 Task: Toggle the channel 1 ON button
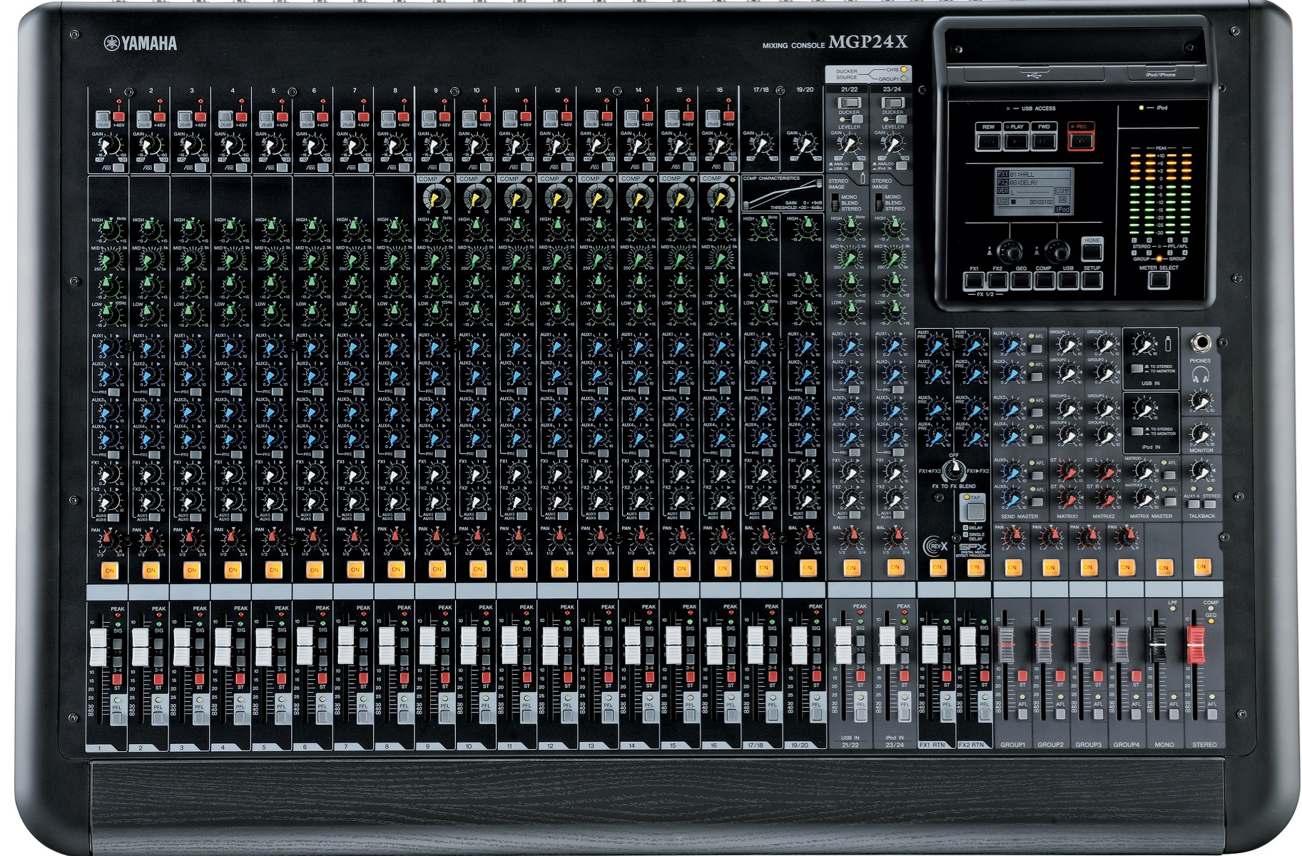[x=110, y=571]
